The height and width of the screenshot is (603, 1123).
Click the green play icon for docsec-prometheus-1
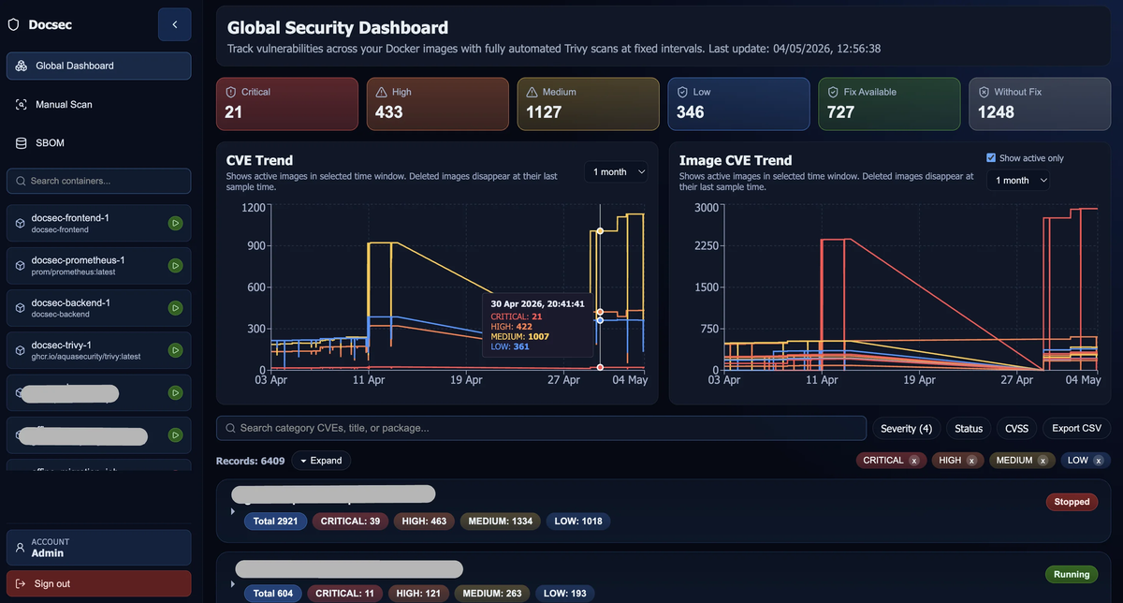coord(175,266)
